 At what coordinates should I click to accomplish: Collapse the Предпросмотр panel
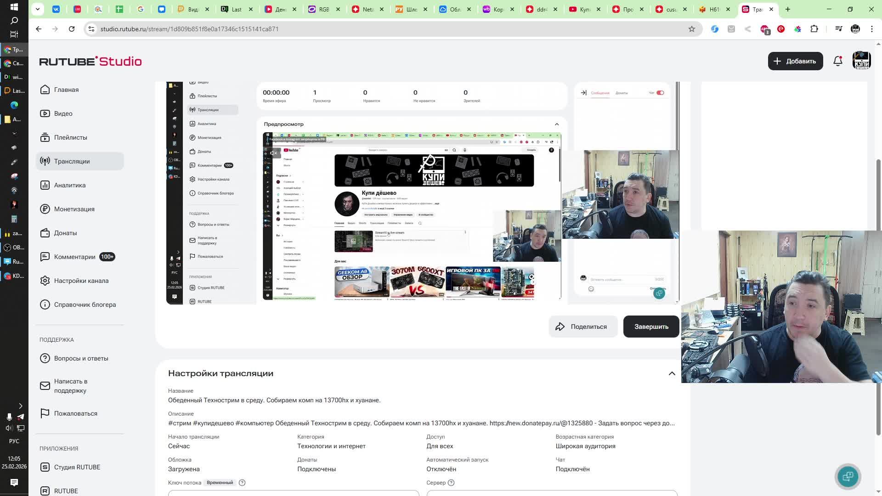557,124
